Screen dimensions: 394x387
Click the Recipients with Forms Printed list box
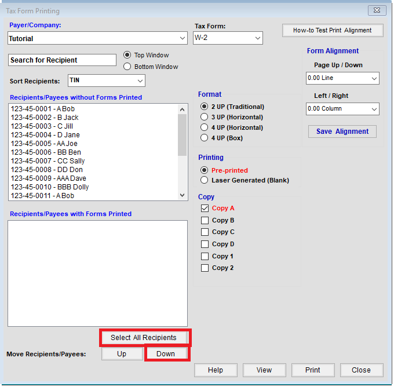coord(97,273)
